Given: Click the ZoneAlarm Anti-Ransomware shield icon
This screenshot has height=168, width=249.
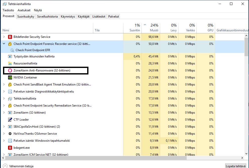Looking at the screenshot, I should tap(10, 70).
